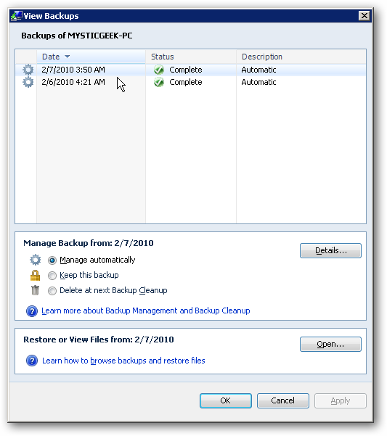Open Learn how to browse backups link
This screenshot has width=387, height=436.
pos(123,361)
